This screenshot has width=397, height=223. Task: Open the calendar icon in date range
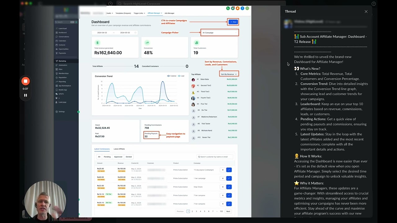(135, 33)
